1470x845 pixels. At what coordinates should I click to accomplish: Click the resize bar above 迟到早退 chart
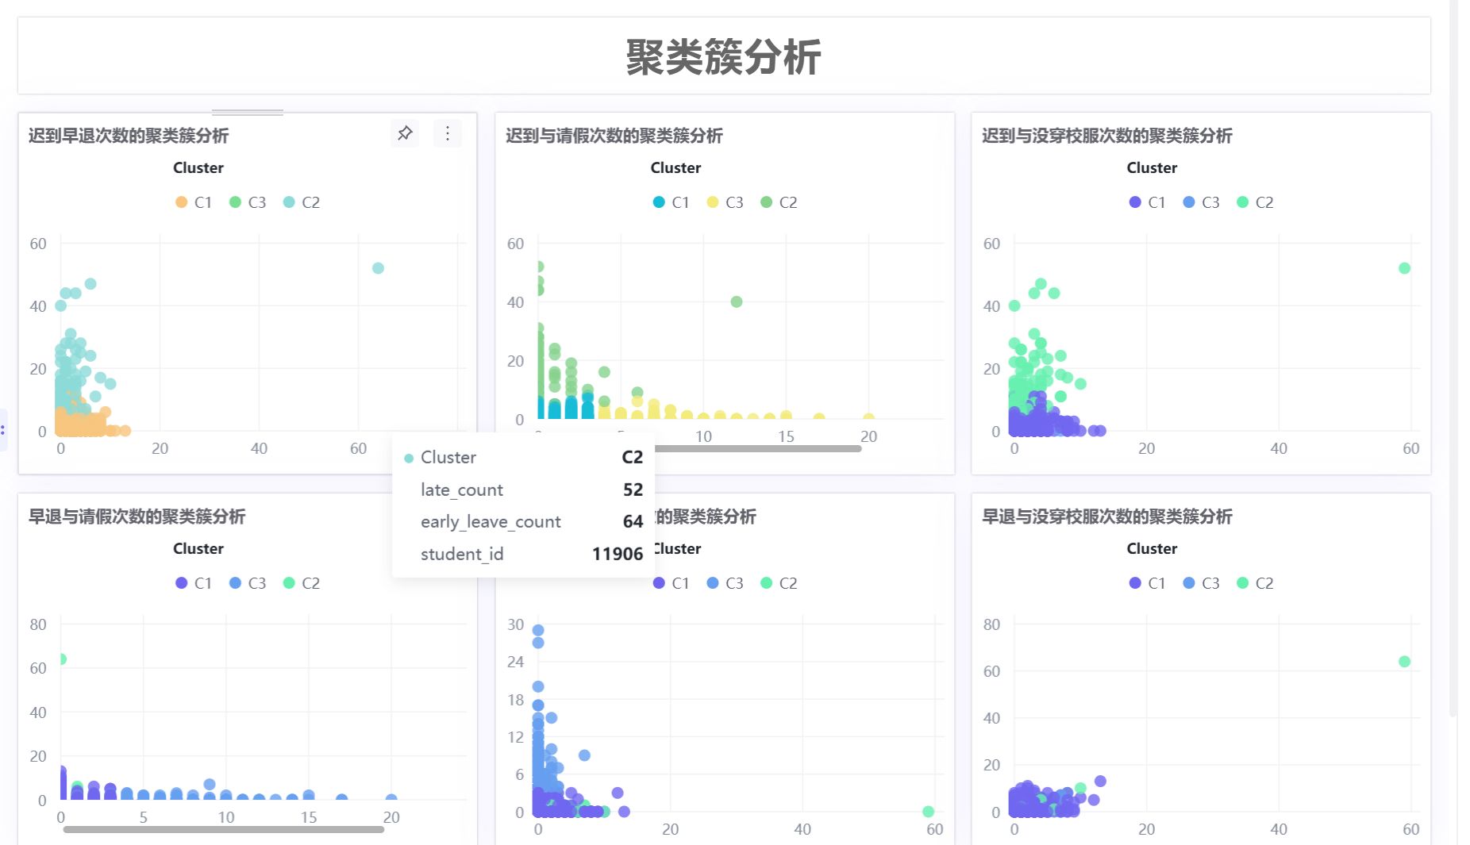pyautogui.click(x=248, y=113)
